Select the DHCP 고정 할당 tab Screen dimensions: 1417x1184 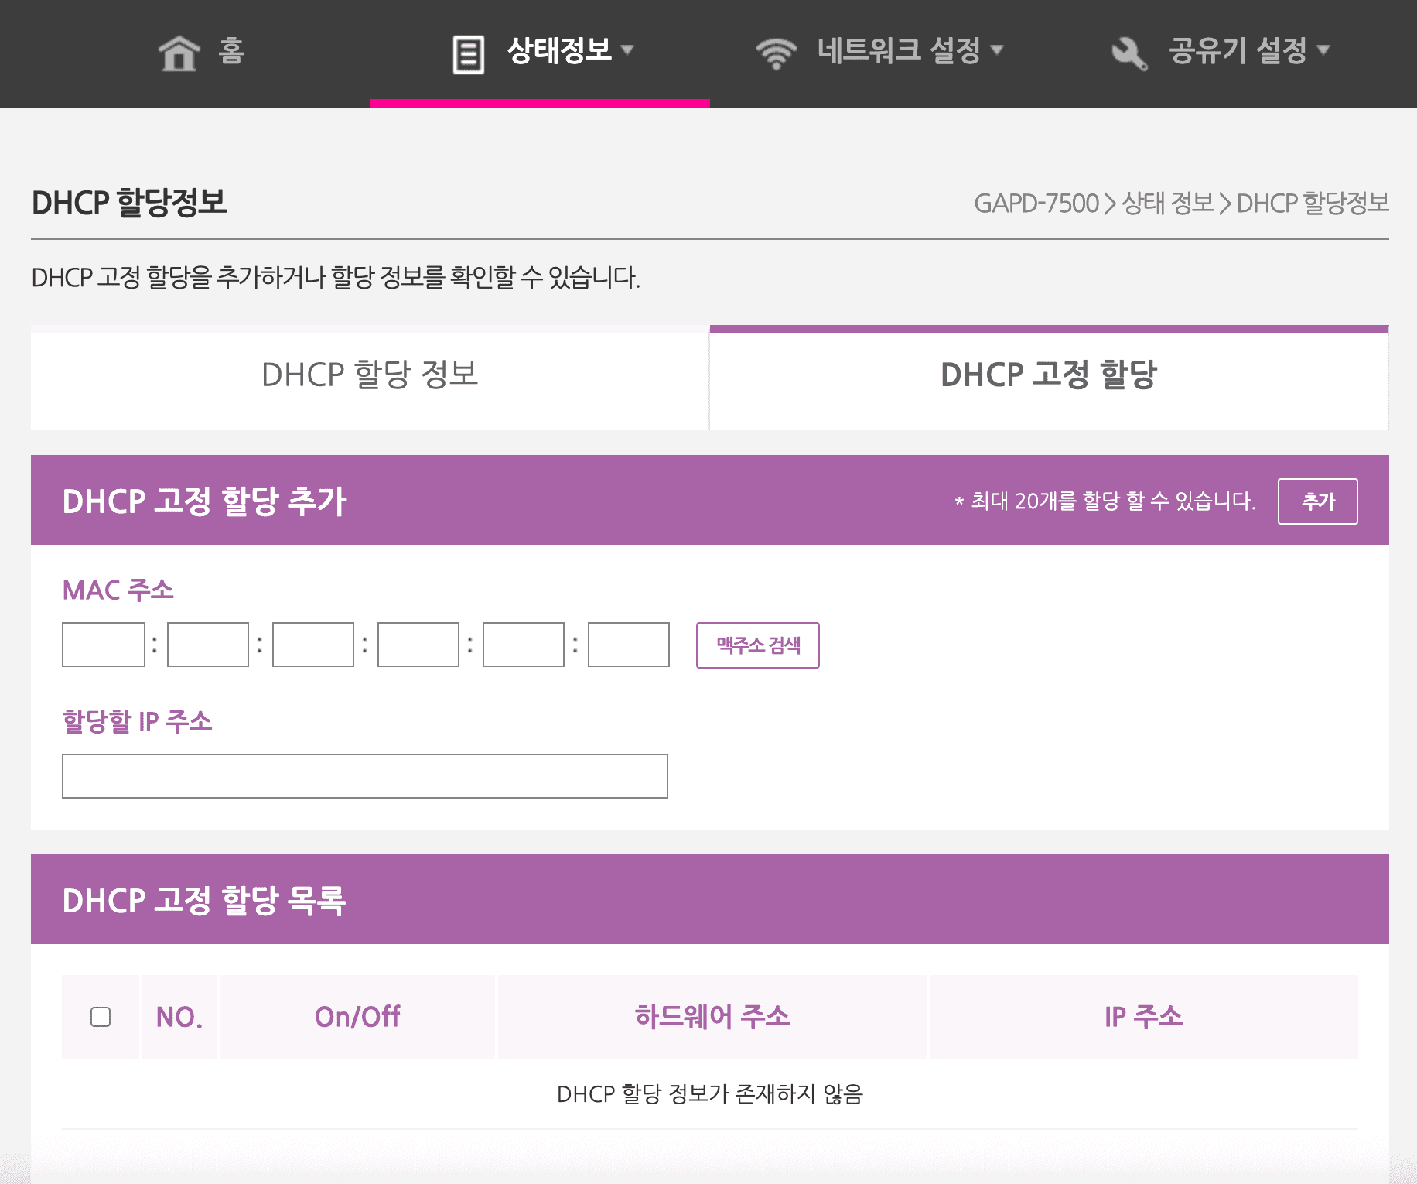point(1047,377)
